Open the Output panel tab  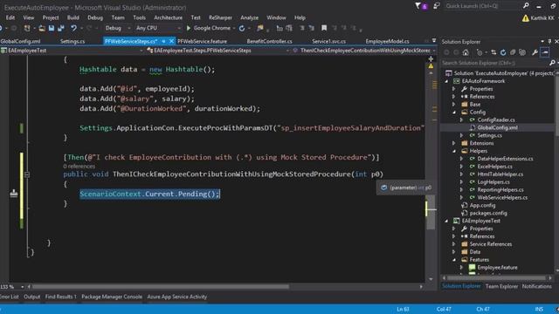click(31, 297)
